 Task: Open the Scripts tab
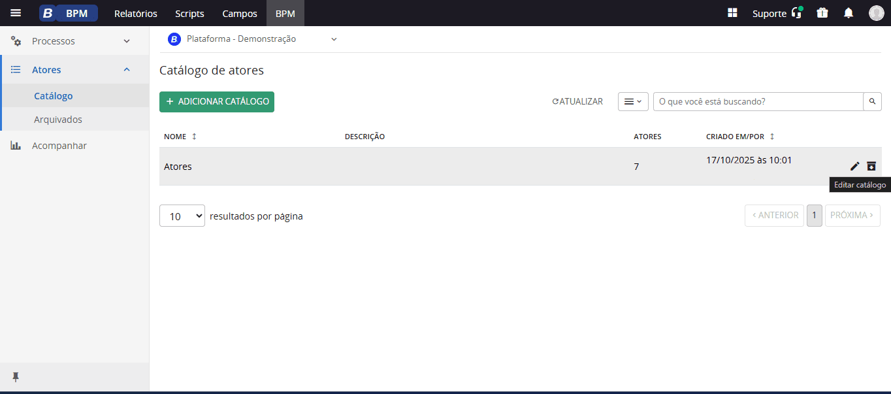pyautogui.click(x=189, y=13)
